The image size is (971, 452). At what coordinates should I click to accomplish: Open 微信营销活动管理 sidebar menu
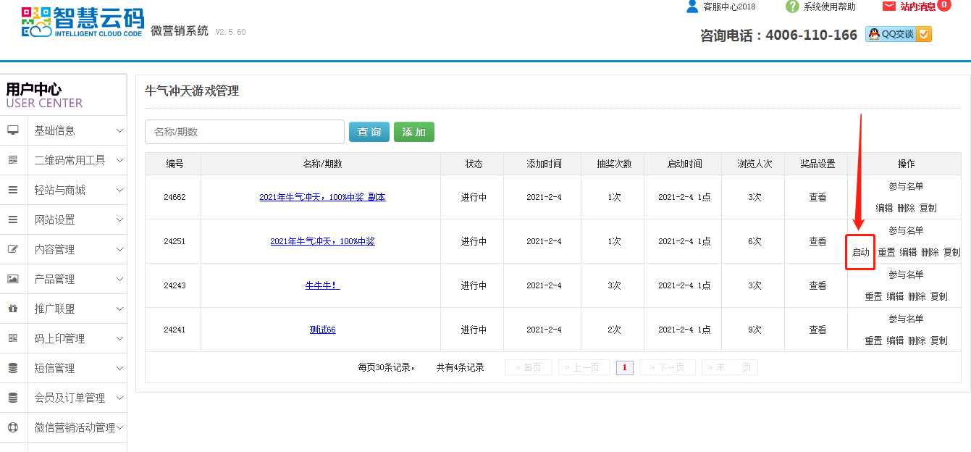75,427
